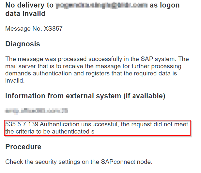Click the 'as logon' heading text
Image resolution: width=201 pixels, height=173 pixels.
point(164,6)
